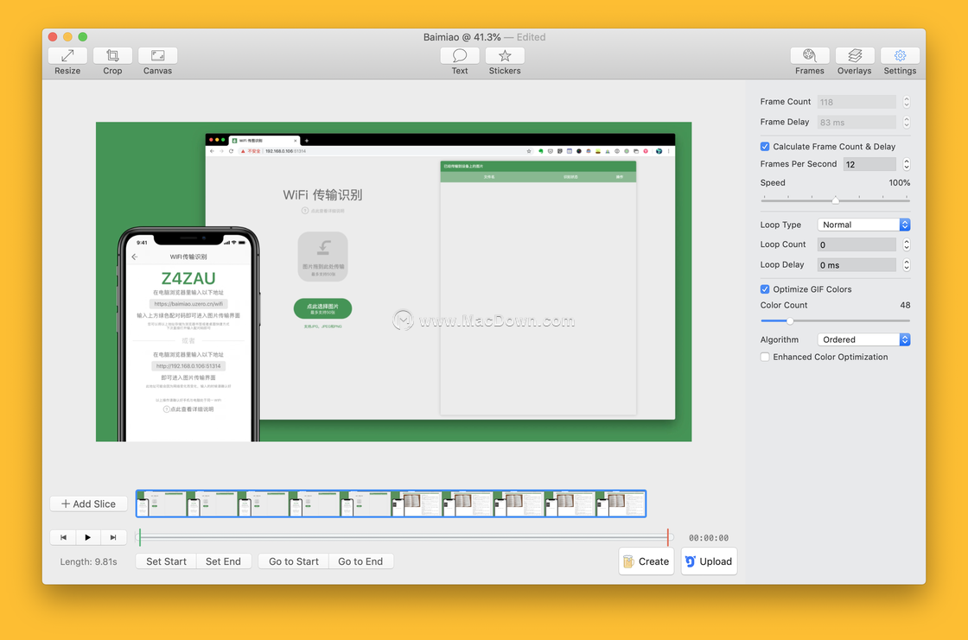Click the Length: 9.81s label

[88, 561]
